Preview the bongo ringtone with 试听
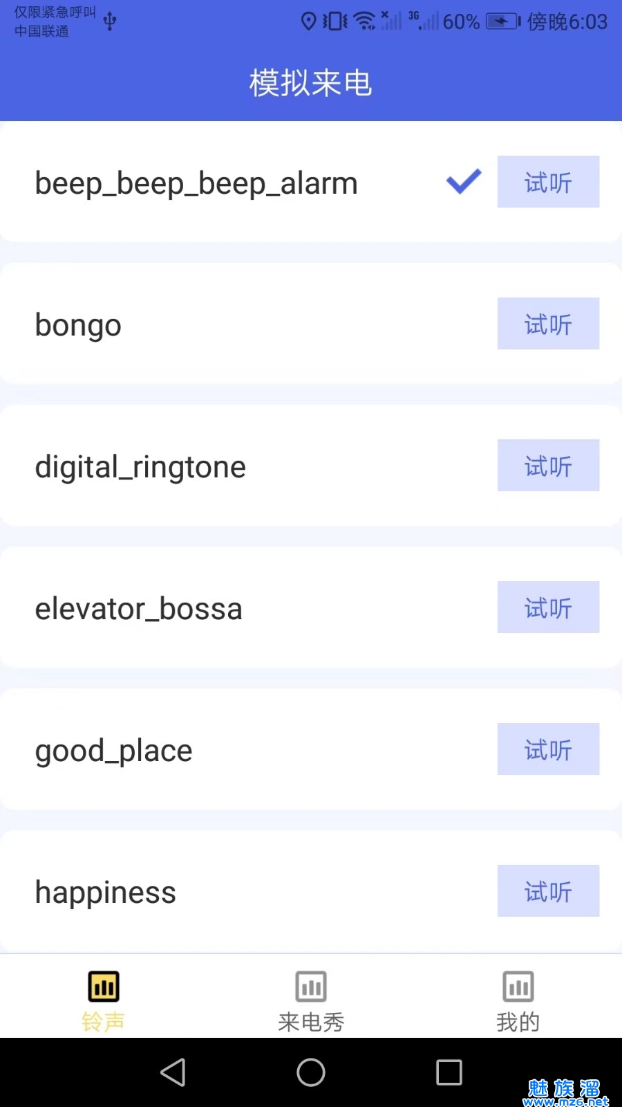Viewport: 622px width, 1107px height. click(x=548, y=324)
